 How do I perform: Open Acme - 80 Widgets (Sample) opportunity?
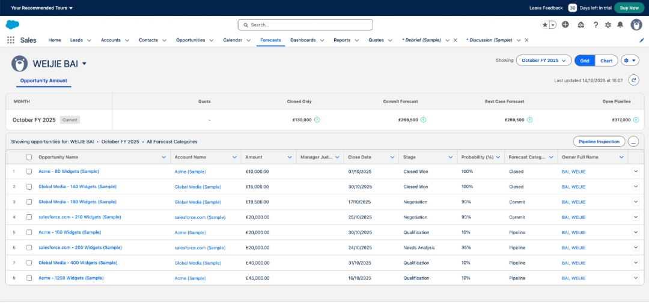coord(69,171)
